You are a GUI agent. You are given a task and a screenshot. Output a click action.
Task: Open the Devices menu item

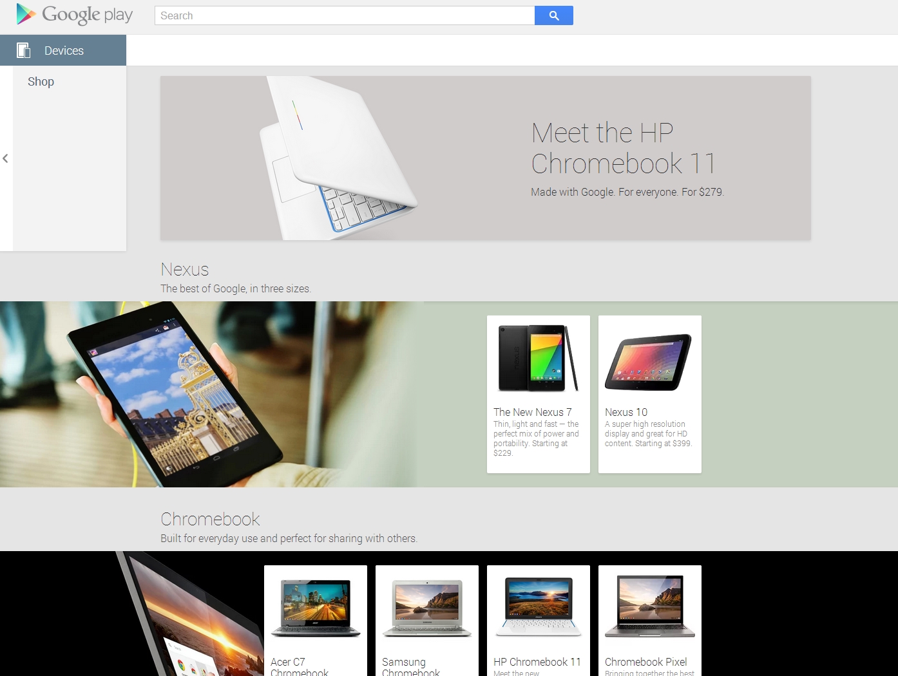[x=63, y=50]
